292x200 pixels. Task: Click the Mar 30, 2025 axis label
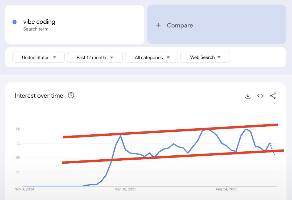pyautogui.click(x=125, y=189)
